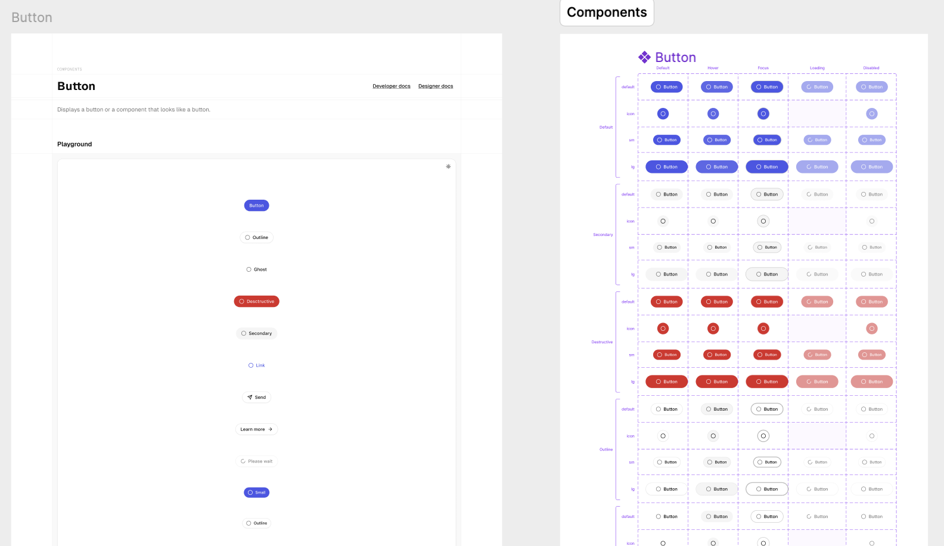
Task: Select blue icon-only button in Focus column
Action: pos(763,114)
